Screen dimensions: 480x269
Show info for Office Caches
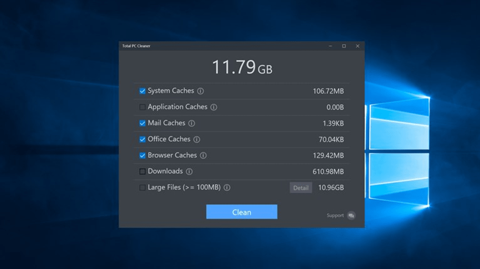pyautogui.click(x=196, y=139)
